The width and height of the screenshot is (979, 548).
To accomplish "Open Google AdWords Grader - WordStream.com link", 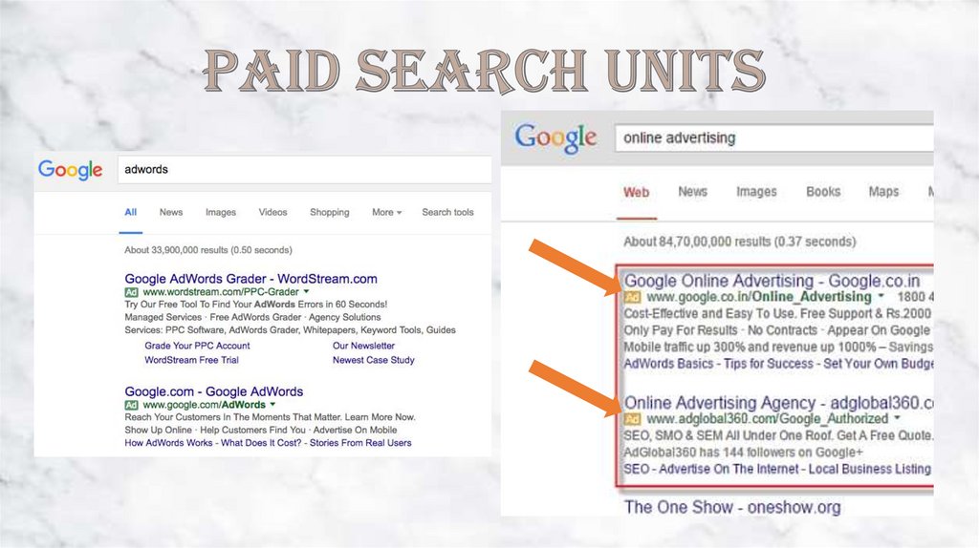I will [x=250, y=279].
